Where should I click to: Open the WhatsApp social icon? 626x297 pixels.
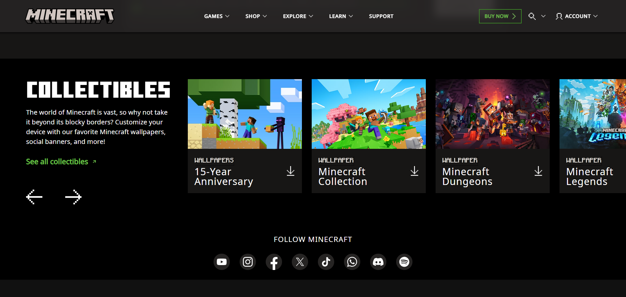(352, 262)
